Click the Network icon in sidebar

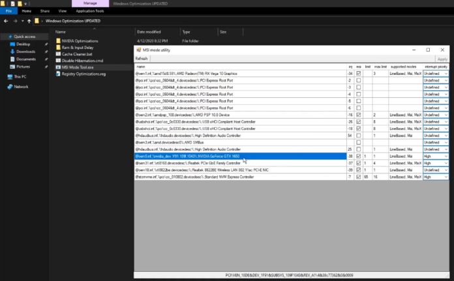point(10,87)
